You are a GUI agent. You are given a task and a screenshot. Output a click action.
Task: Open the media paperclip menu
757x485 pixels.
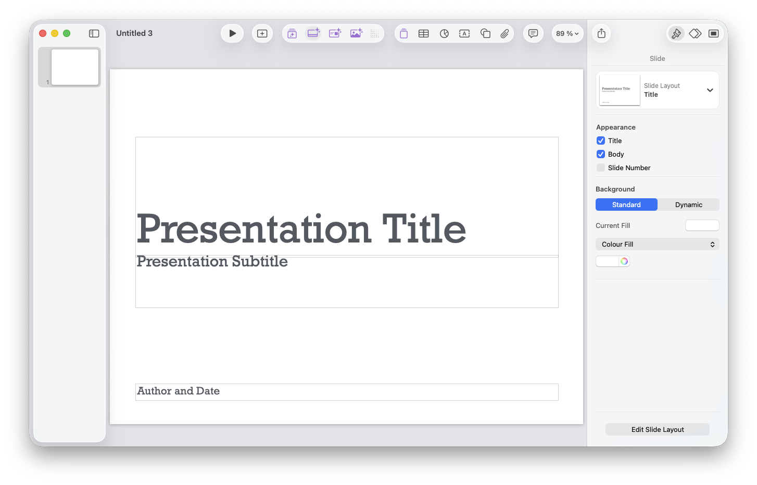(x=504, y=33)
